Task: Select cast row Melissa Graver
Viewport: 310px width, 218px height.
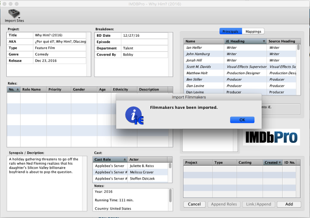Action: [x=130, y=172]
